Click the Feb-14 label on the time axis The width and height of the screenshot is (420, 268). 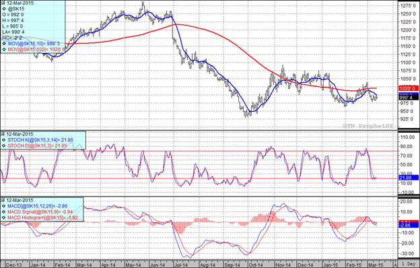(x=63, y=265)
